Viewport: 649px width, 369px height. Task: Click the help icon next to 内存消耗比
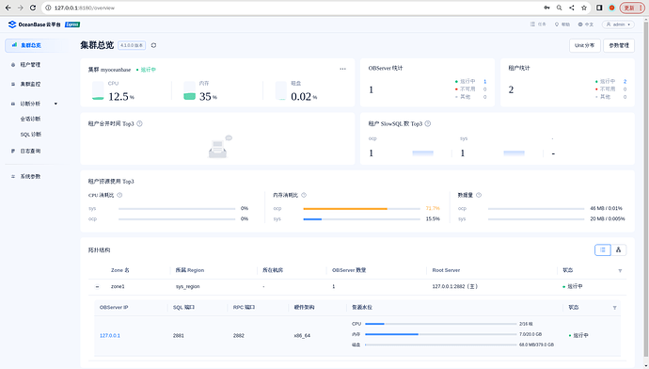304,195
